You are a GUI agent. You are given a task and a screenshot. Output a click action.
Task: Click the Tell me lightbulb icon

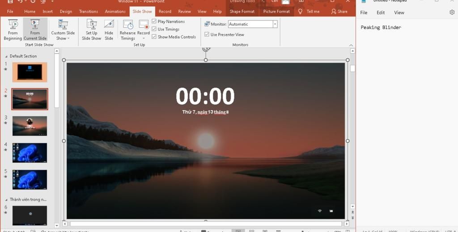tap(300, 11)
